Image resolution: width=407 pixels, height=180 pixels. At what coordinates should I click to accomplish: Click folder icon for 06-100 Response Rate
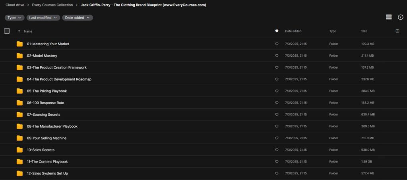[19, 103]
